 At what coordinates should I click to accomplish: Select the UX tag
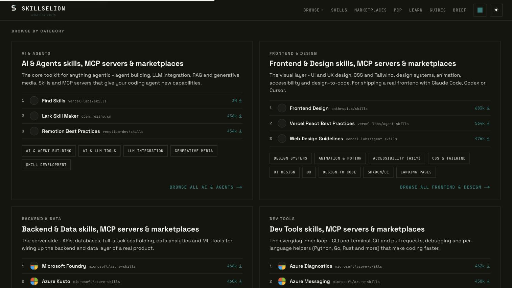click(309, 172)
